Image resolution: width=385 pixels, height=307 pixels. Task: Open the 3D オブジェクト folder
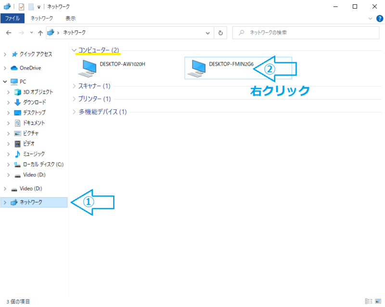38,92
